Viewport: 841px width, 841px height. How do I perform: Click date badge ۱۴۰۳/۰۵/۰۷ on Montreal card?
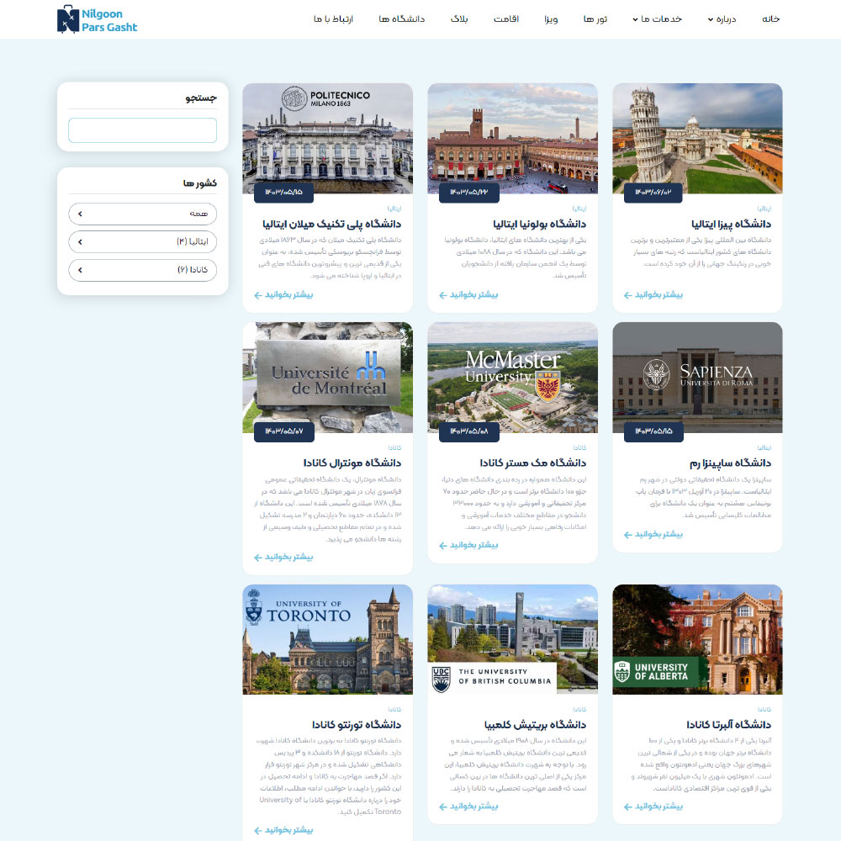283,431
